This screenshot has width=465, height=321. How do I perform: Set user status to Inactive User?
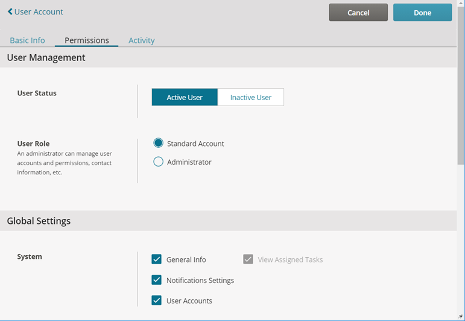click(x=250, y=97)
